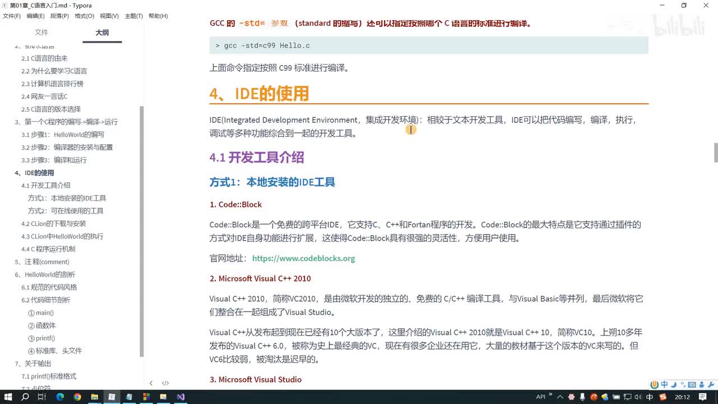Open taskbar search magnifier

pyautogui.click(x=25, y=397)
